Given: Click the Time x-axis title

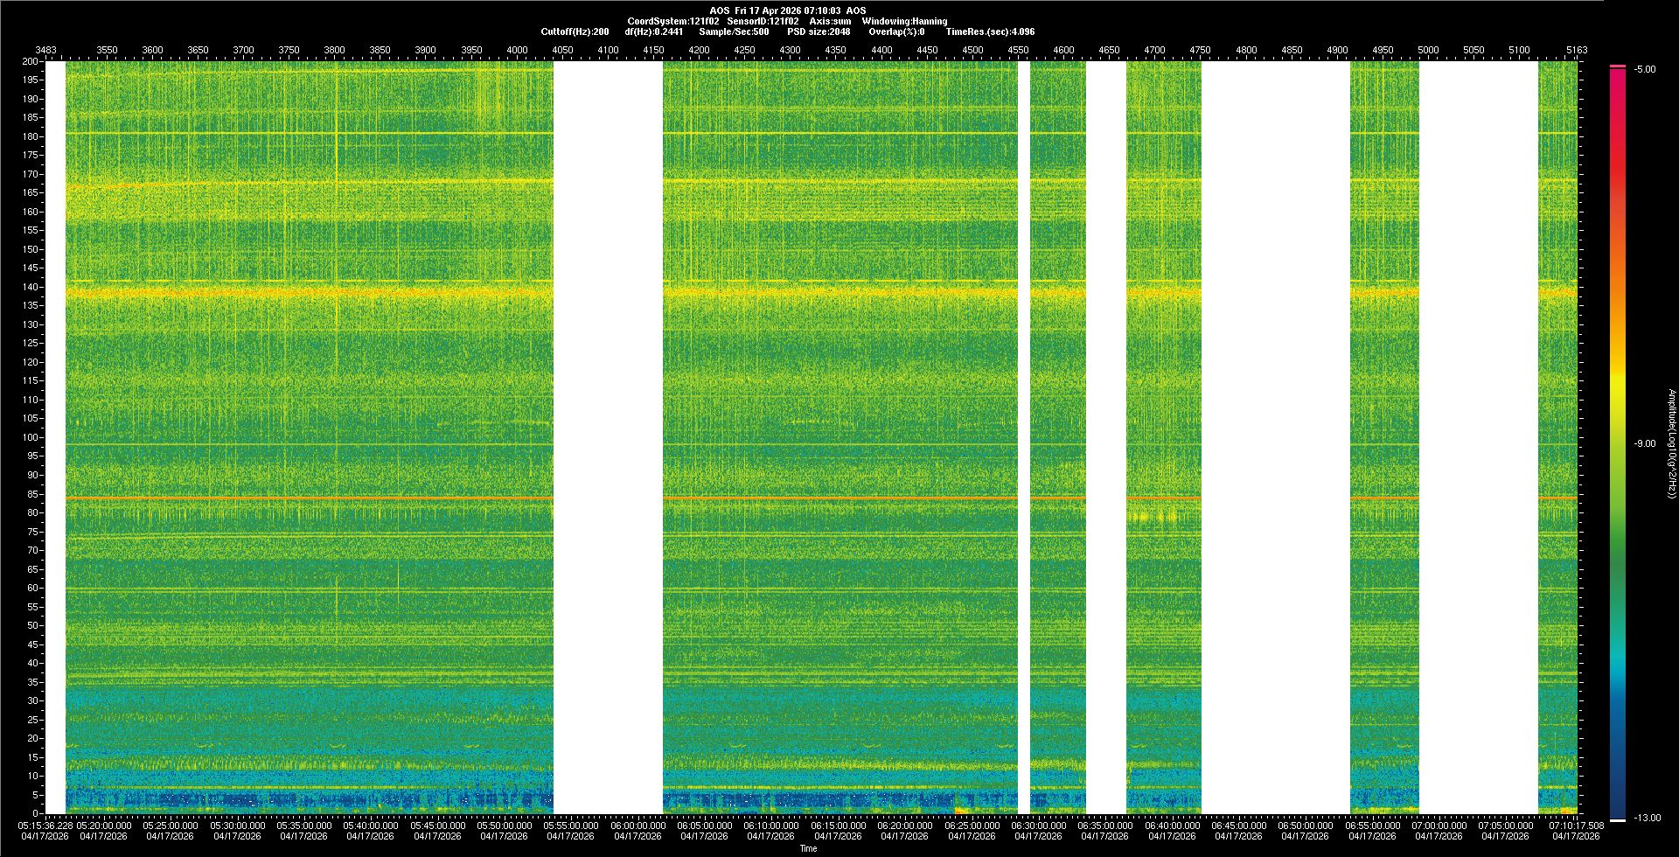Looking at the screenshot, I should (x=808, y=848).
